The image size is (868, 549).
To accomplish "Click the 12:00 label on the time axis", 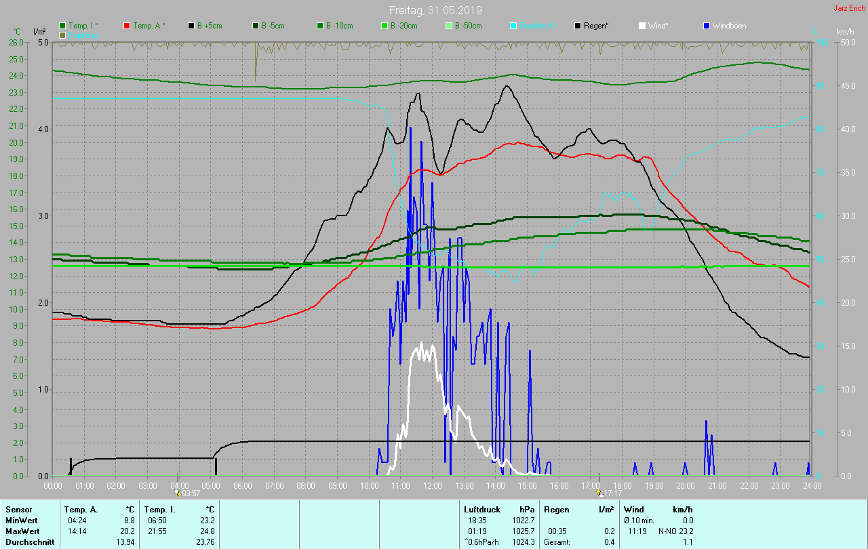I will [433, 486].
